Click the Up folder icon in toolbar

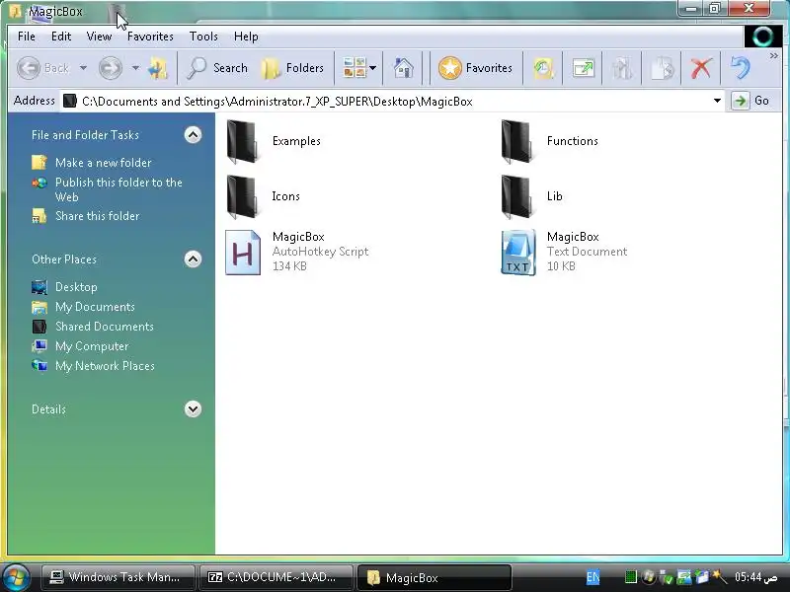tap(158, 67)
